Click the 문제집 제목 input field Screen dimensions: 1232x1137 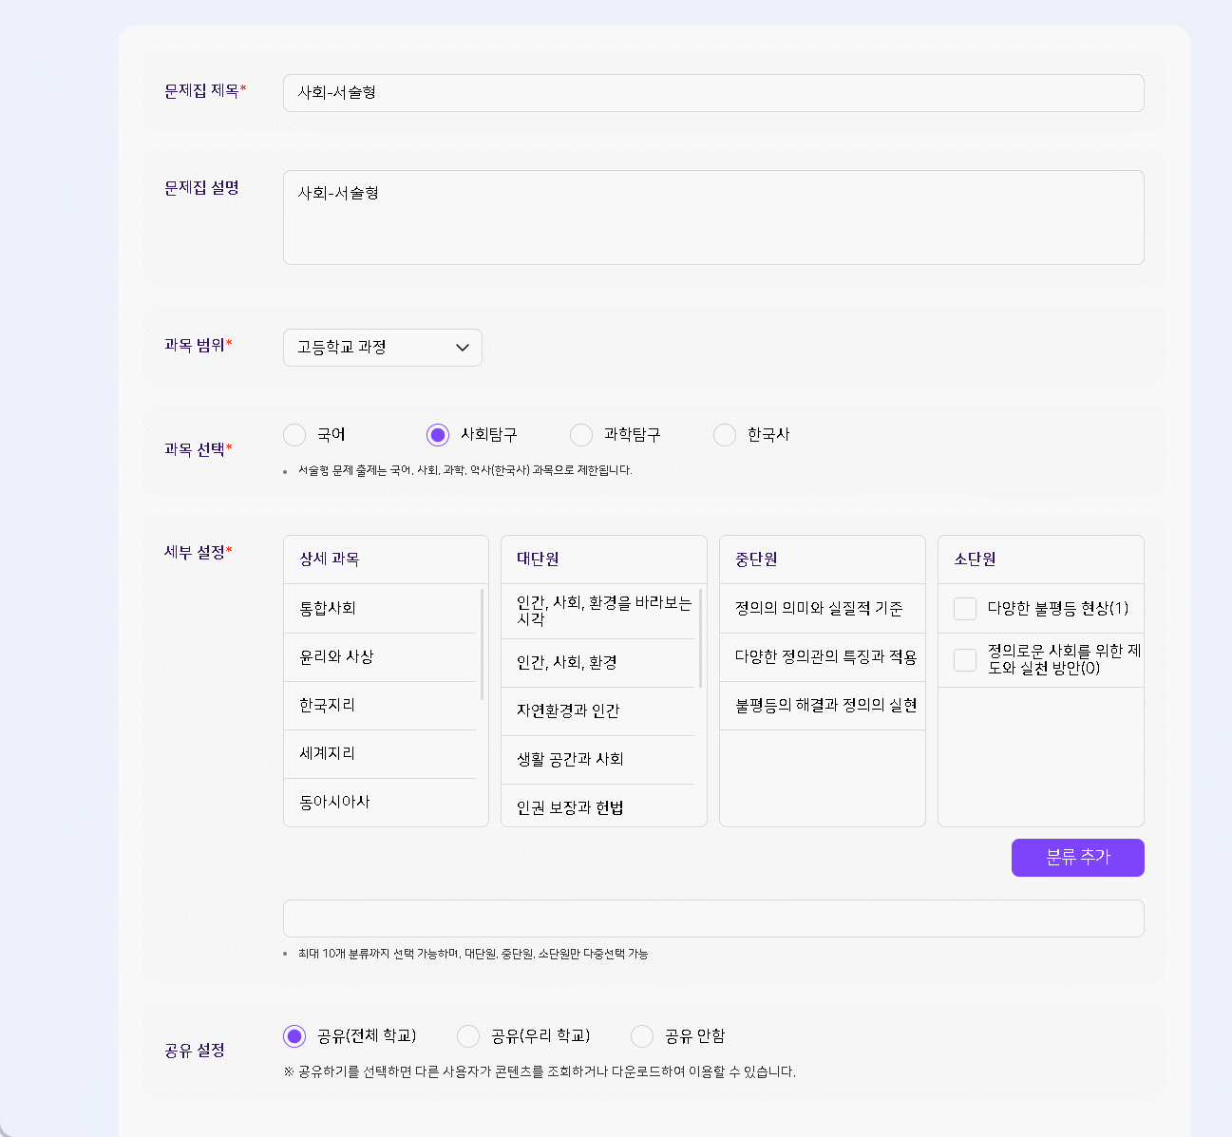pos(712,93)
